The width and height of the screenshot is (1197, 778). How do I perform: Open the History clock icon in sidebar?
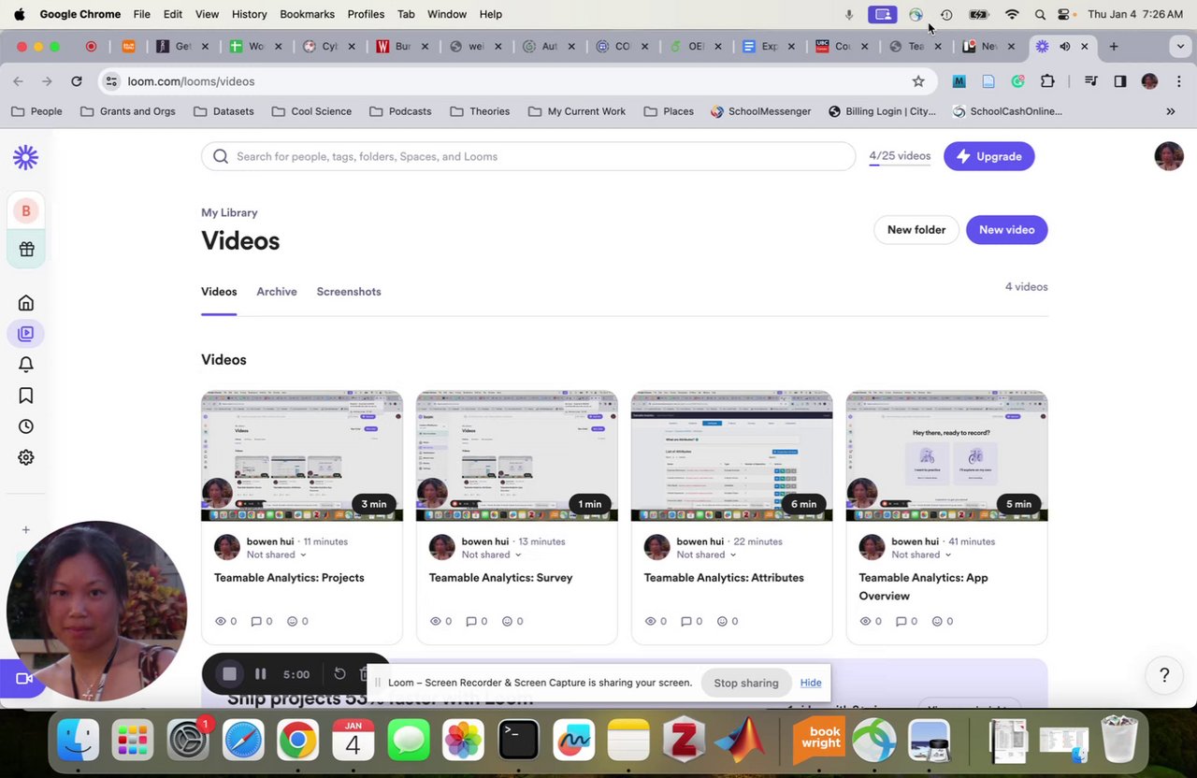click(x=26, y=426)
